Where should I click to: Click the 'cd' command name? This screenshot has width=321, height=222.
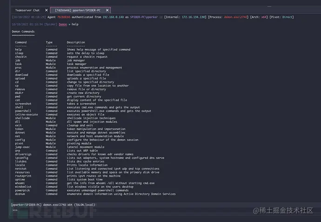(x=17, y=82)
